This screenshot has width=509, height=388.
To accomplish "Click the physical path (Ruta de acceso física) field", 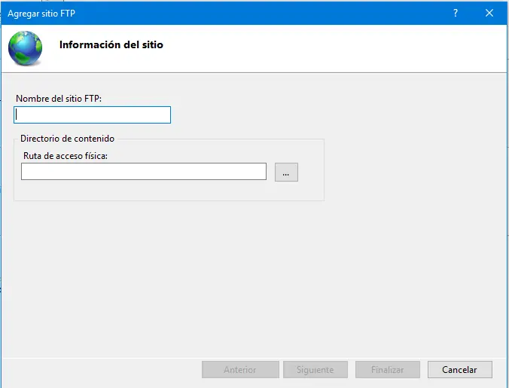I will [144, 172].
